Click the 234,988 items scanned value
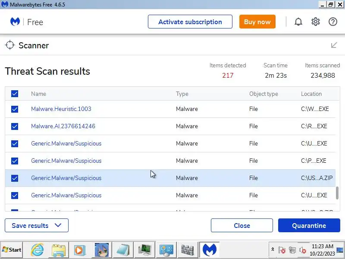Viewport: 345px width, 259px height. click(x=323, y=75)
